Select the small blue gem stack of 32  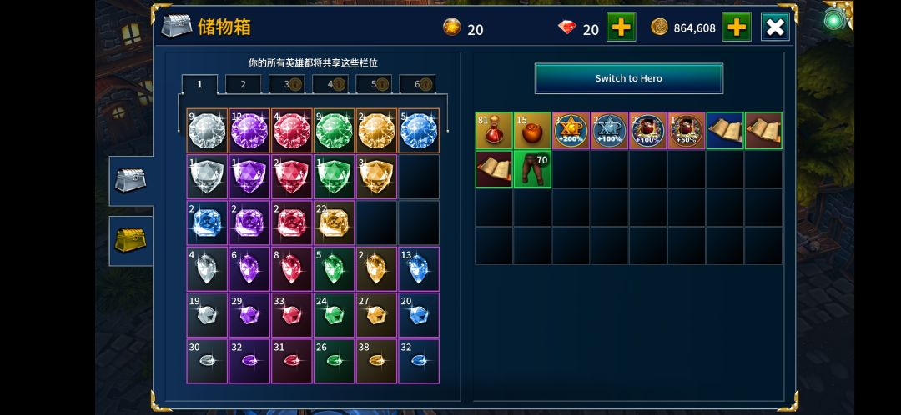(419, 361)
